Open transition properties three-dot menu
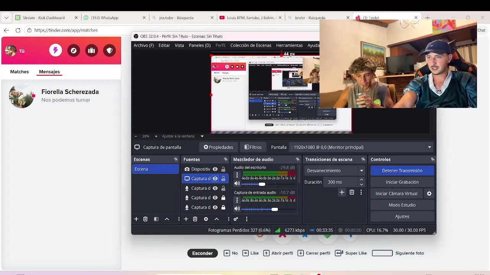Screen dimensions: 490x275 pos(361,192)
